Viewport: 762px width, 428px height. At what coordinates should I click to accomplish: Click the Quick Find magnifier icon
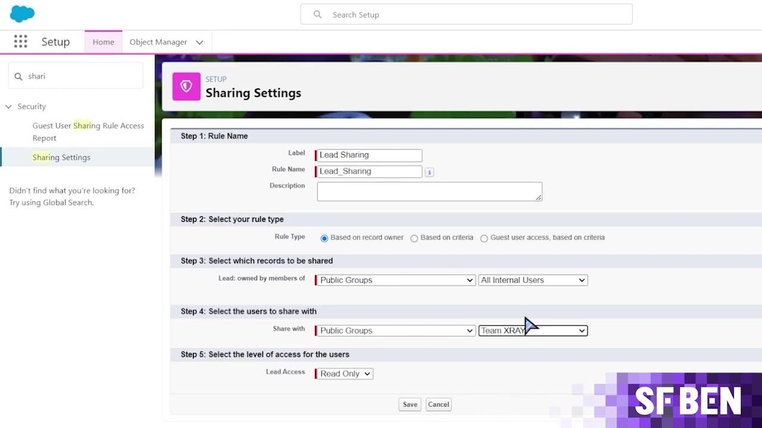pos(18,76)
